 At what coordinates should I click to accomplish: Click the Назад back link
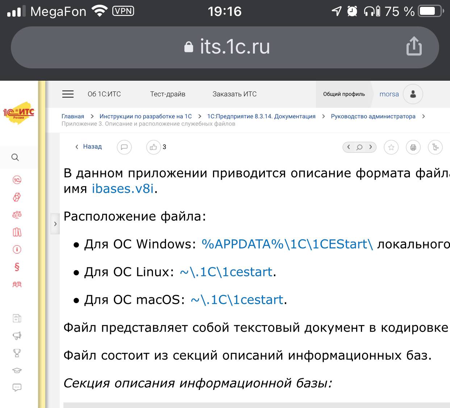pyautogui.click(x=88, y=146)
